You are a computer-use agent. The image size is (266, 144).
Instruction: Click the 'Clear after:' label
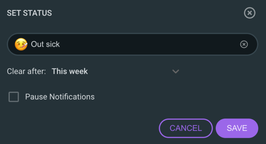click(26, 72)
